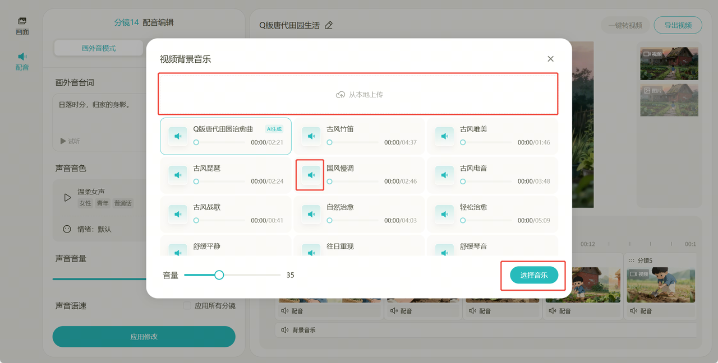Select the 图片 thumbnail in right panel
This screenshot has width=718, height=363.
(669, 100)
